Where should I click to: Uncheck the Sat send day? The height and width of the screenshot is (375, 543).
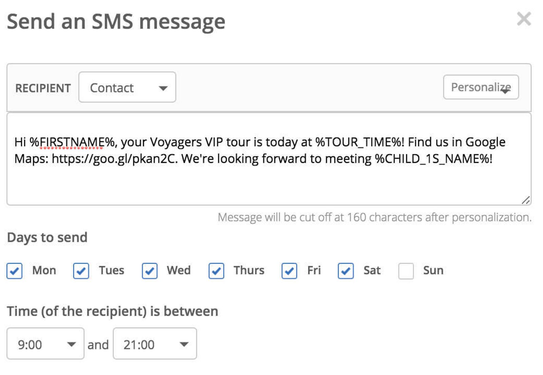tap(345, 271)
